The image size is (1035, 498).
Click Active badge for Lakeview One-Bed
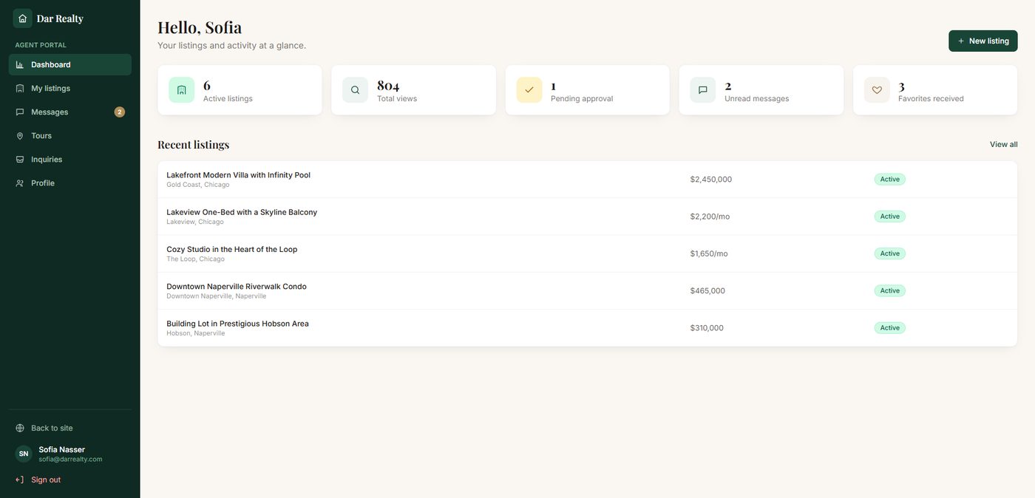click(x=890, y=216)
